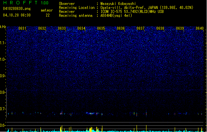Click the HROFFT 1.0.0 title text
This screenshot has width=207, height=132.
(x=26, y=3)
